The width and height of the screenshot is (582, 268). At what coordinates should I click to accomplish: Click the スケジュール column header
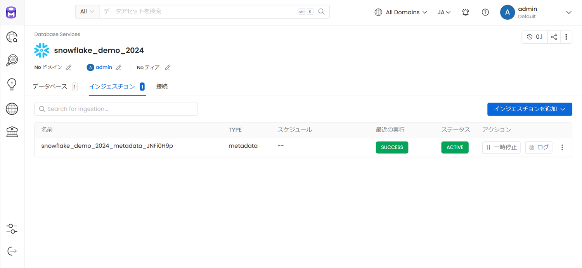[x=294, y=130]
